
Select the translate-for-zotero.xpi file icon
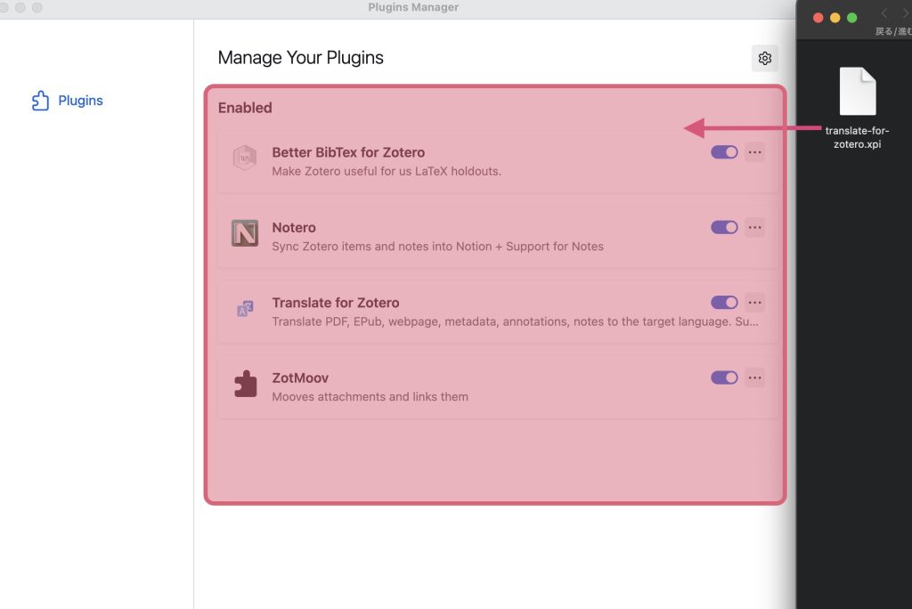click(x=858, y=92)
